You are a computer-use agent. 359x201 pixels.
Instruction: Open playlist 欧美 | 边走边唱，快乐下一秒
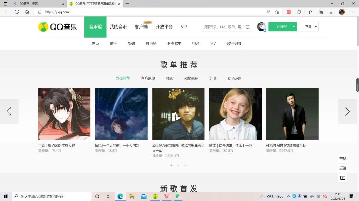(230, 146)
